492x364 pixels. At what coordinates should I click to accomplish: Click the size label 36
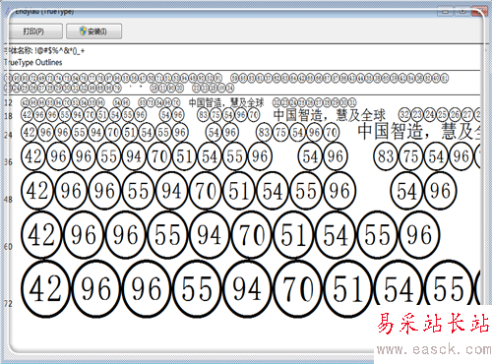[x=8, y=161]
